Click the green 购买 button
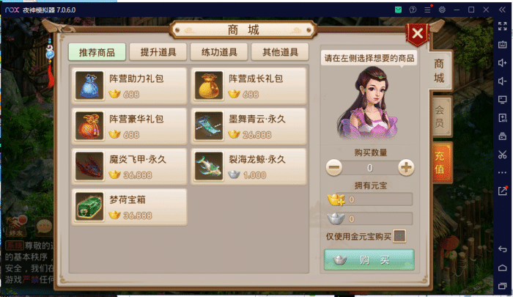Image resolution: width=513 pixels, height=297 pixels. (x=369, y=260)
